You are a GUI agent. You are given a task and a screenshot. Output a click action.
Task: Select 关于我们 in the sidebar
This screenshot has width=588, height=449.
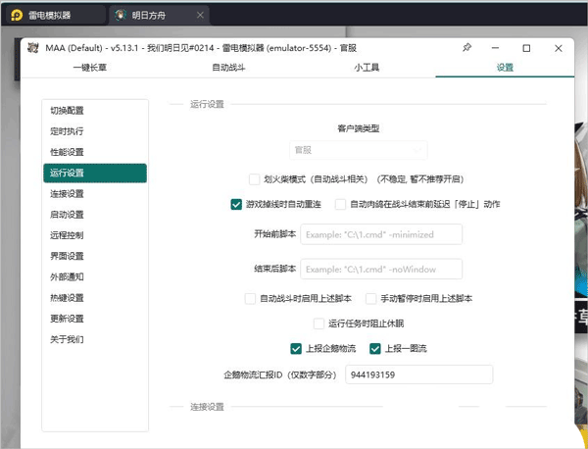click(68, 340)
